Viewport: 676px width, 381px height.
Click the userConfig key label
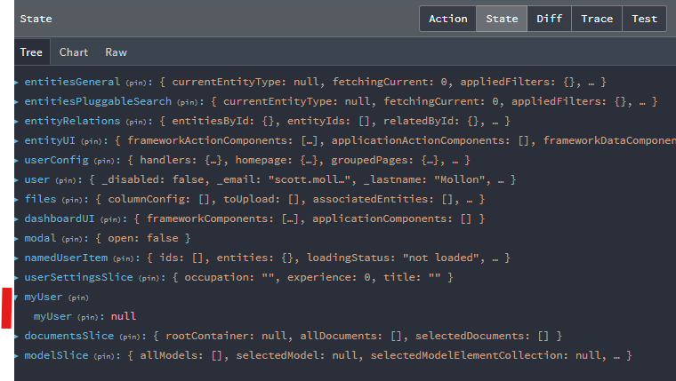(x=56, y=160)
